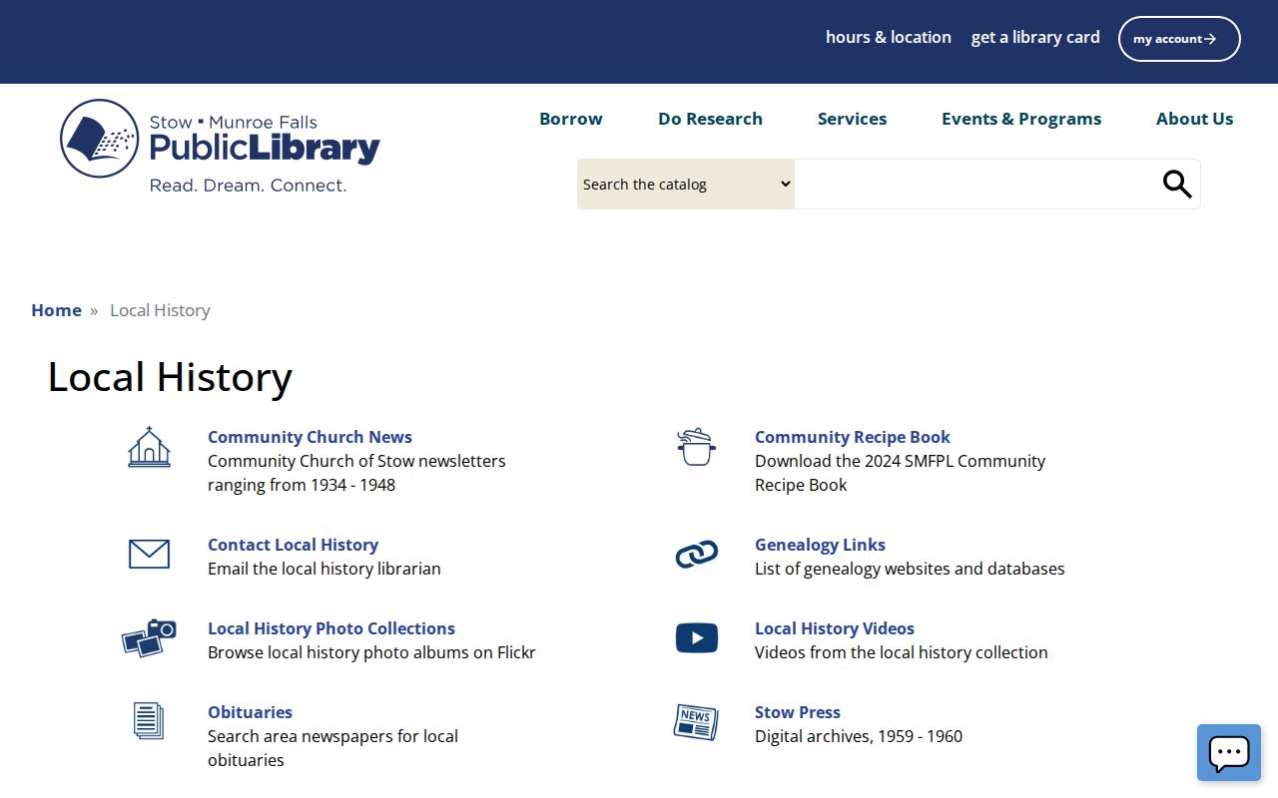Click the magnifying glass search icon
This screenshot has height=798, width=1278.
[1177, 184]
